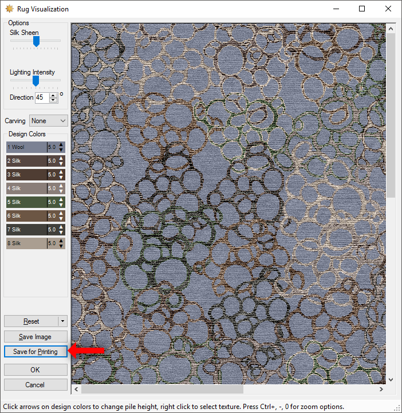Screen dimensions: 402x413
Task: Select the 3 Silk design color swatch
Action: [x=26, y=175]
